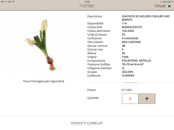Tap the shelf position value 70>70-4s16-4<67

(x=133, y=64)
